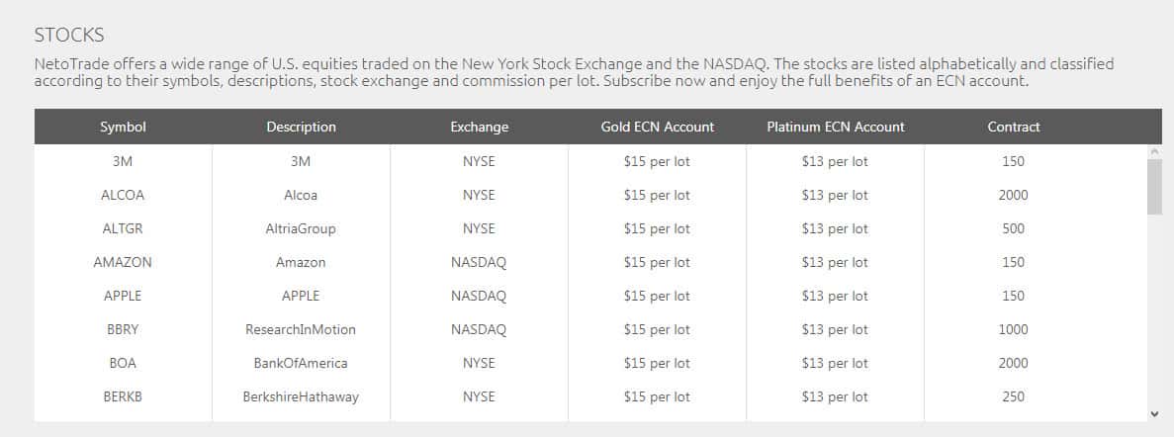Image resolution: width=1174 pixels, height=437 pixels.
Task: Click the STOCKS section heading
Action: (x=69, y=35)
